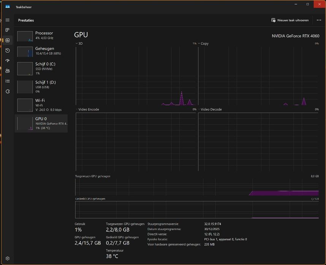The image size is (326, 265).
Task: Open the 3D engine dropdown
Action: [x=79, y=43]
